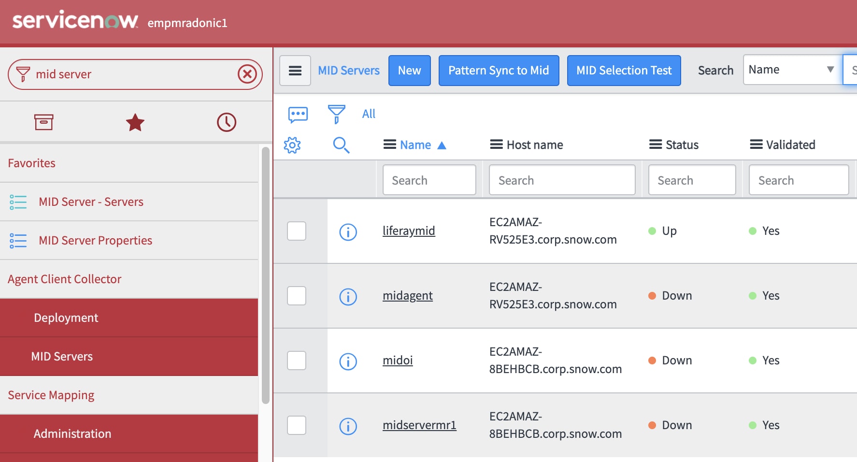The image size is (857, 462).
Task: Click the Status column search box
Action: pyautogui.click(x=692, y=180)
